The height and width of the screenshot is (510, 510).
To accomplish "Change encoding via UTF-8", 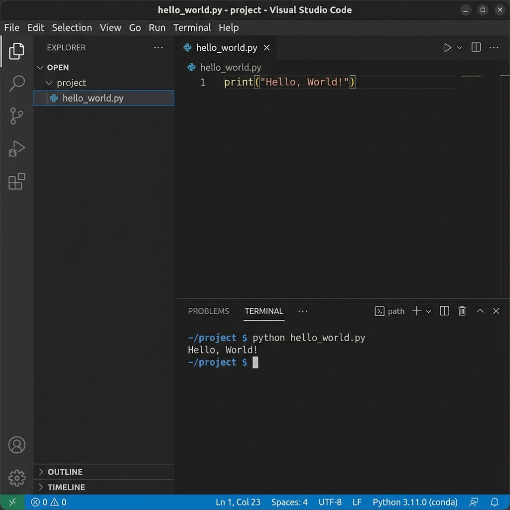I will 330,502.
